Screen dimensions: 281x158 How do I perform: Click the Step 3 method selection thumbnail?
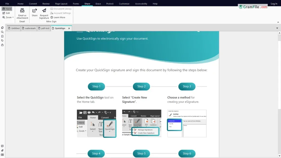coord(187,123)
